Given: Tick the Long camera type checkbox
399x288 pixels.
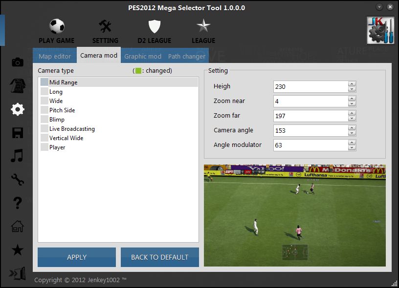Looking at the screenshot, I should pos(44,92).
